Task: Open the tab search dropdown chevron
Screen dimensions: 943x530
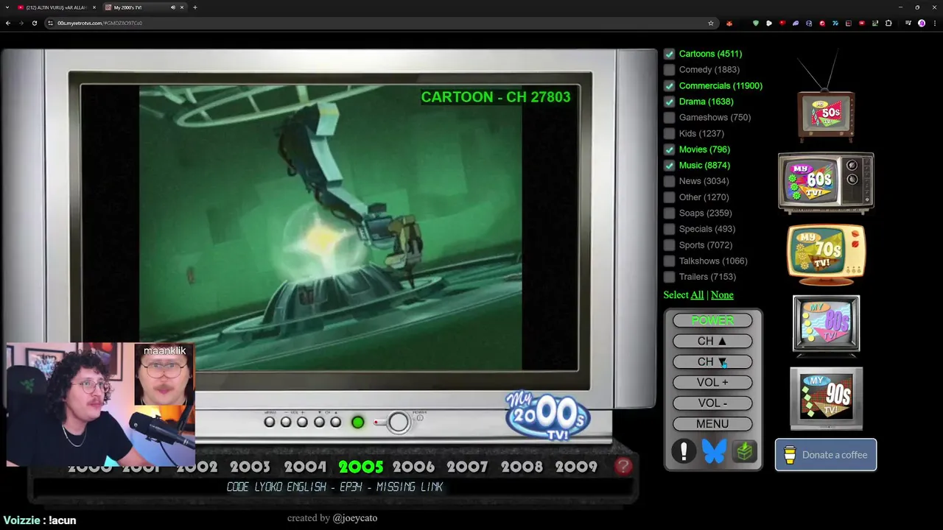Action: pos(7,7)
